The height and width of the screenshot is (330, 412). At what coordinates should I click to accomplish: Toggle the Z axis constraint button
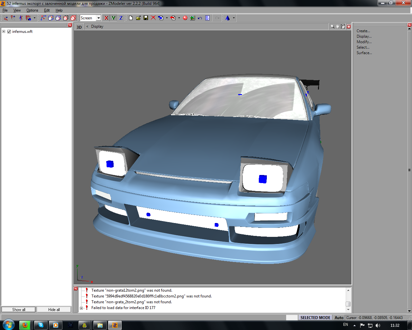pos(121,18)
